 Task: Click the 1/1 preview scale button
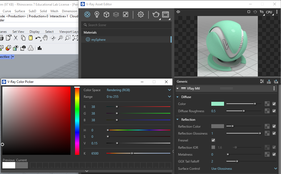[262, 12]
